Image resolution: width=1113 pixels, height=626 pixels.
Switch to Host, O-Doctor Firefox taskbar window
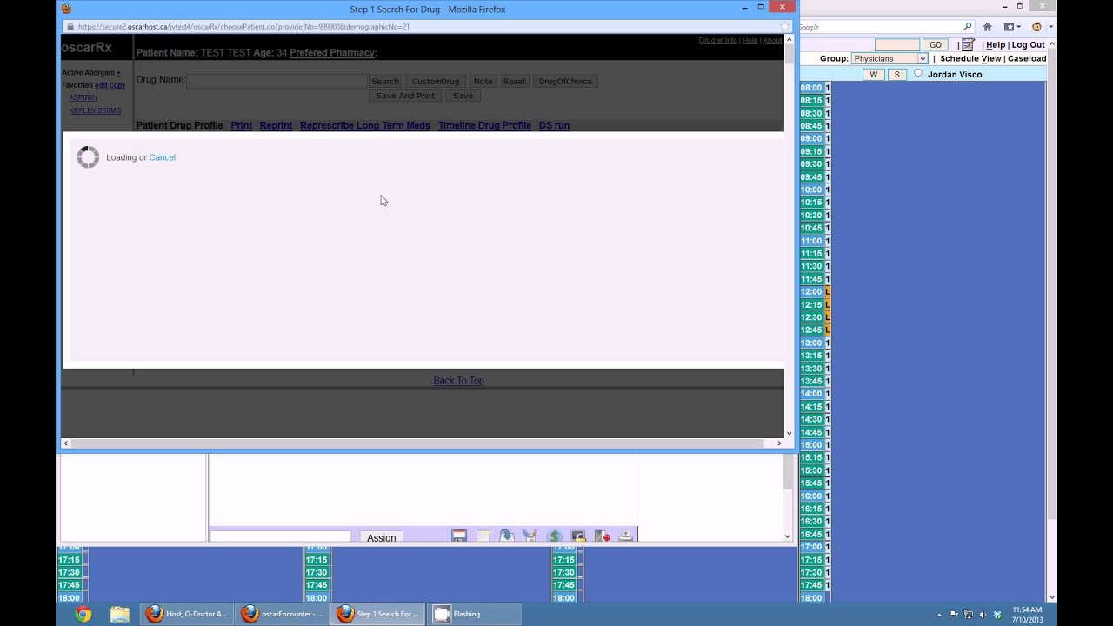click(186, 614)
